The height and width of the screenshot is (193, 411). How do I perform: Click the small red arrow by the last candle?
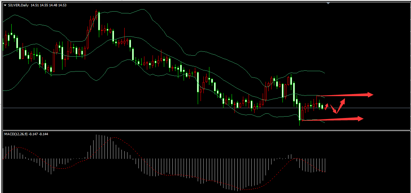pyautogui.click(x=327, y=106)
